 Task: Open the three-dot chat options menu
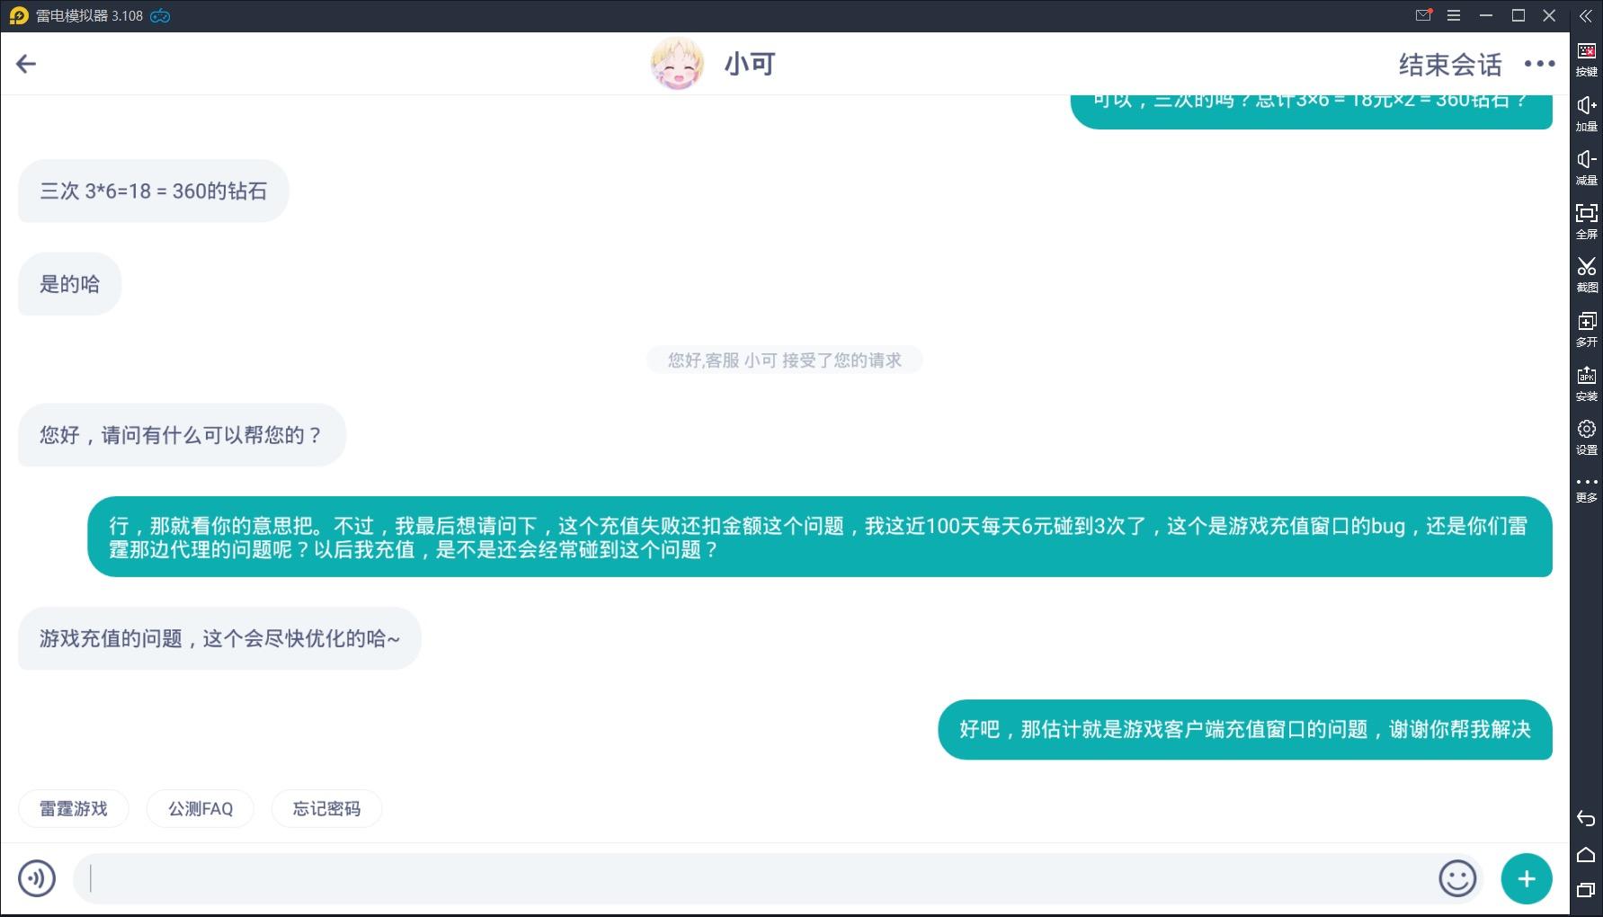[1539, 64]
